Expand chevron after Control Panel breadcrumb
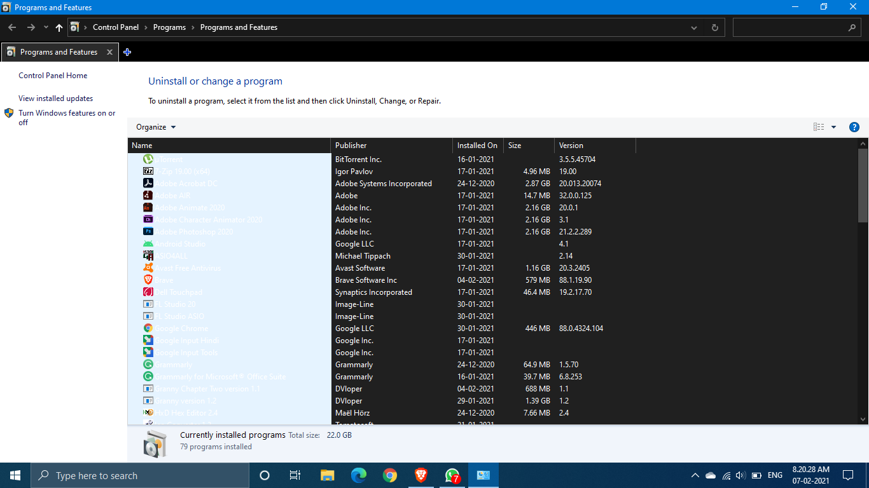The image size is (869, 488). coord(146,27)
